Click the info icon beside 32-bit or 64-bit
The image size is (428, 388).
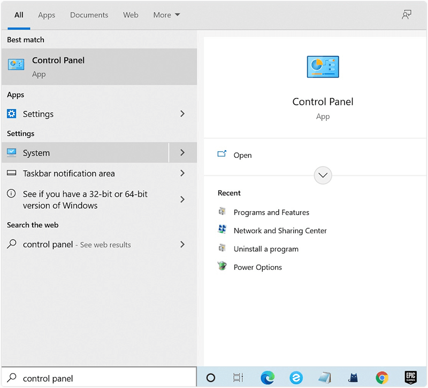tap(11, 193)
